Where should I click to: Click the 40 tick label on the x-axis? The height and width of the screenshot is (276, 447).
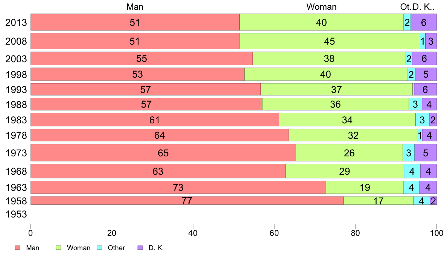(x=193, y=232)
